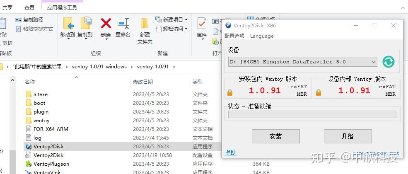Go to ventoy-1.0.91-windows in the breadcrumb
Screen dimensions: 408x174
(x=99, y=67)
